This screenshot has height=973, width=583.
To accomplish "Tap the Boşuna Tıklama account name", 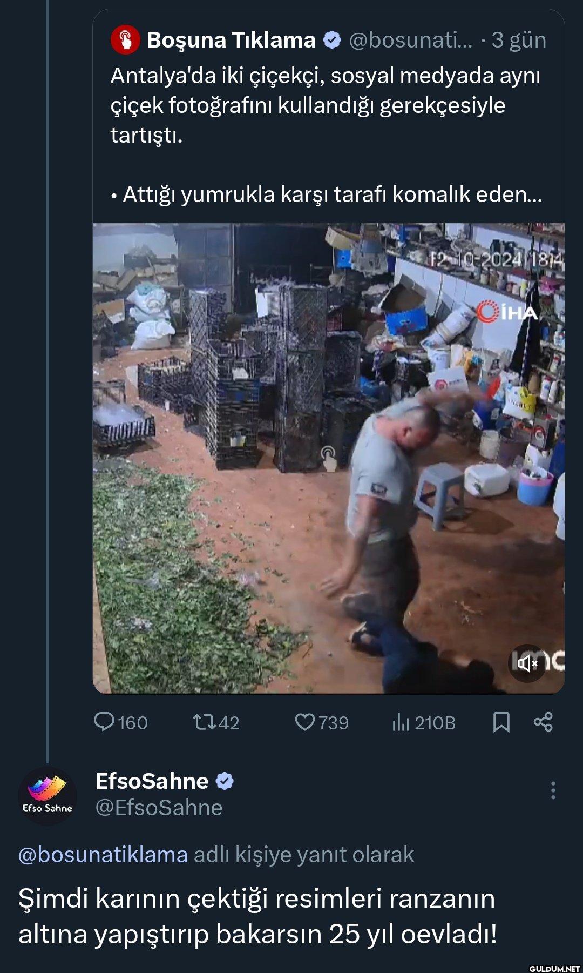I will (231, 40).
